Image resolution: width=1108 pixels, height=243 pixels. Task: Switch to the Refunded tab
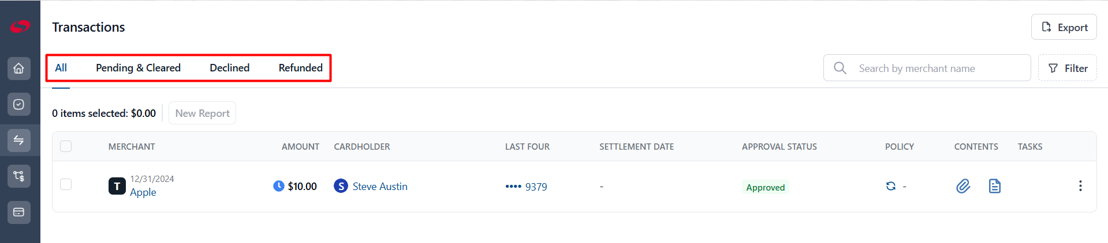coord(301,68)
